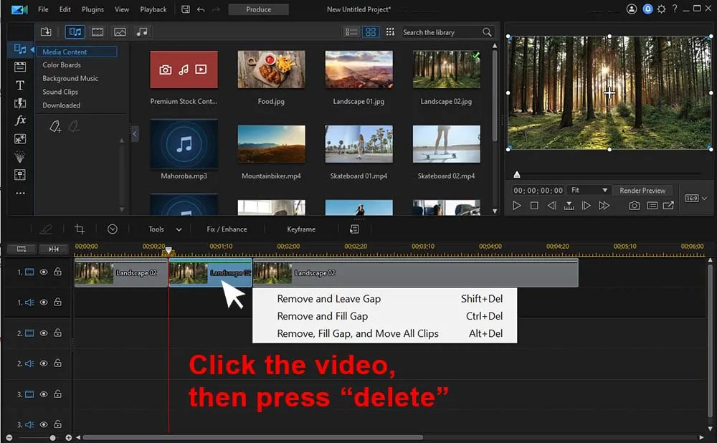Open the video-only library filter icon
Screen dimensions: 717x443
coord(98,32)
